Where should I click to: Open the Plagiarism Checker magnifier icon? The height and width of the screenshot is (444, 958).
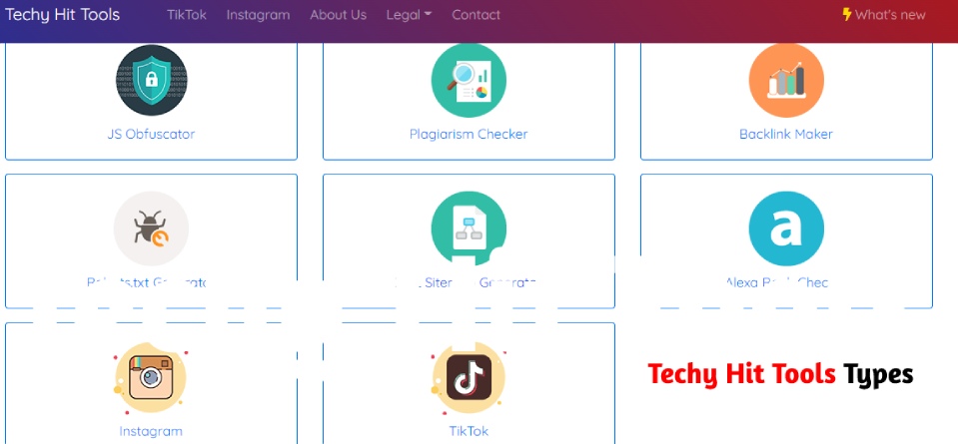[x=469, y=81]
